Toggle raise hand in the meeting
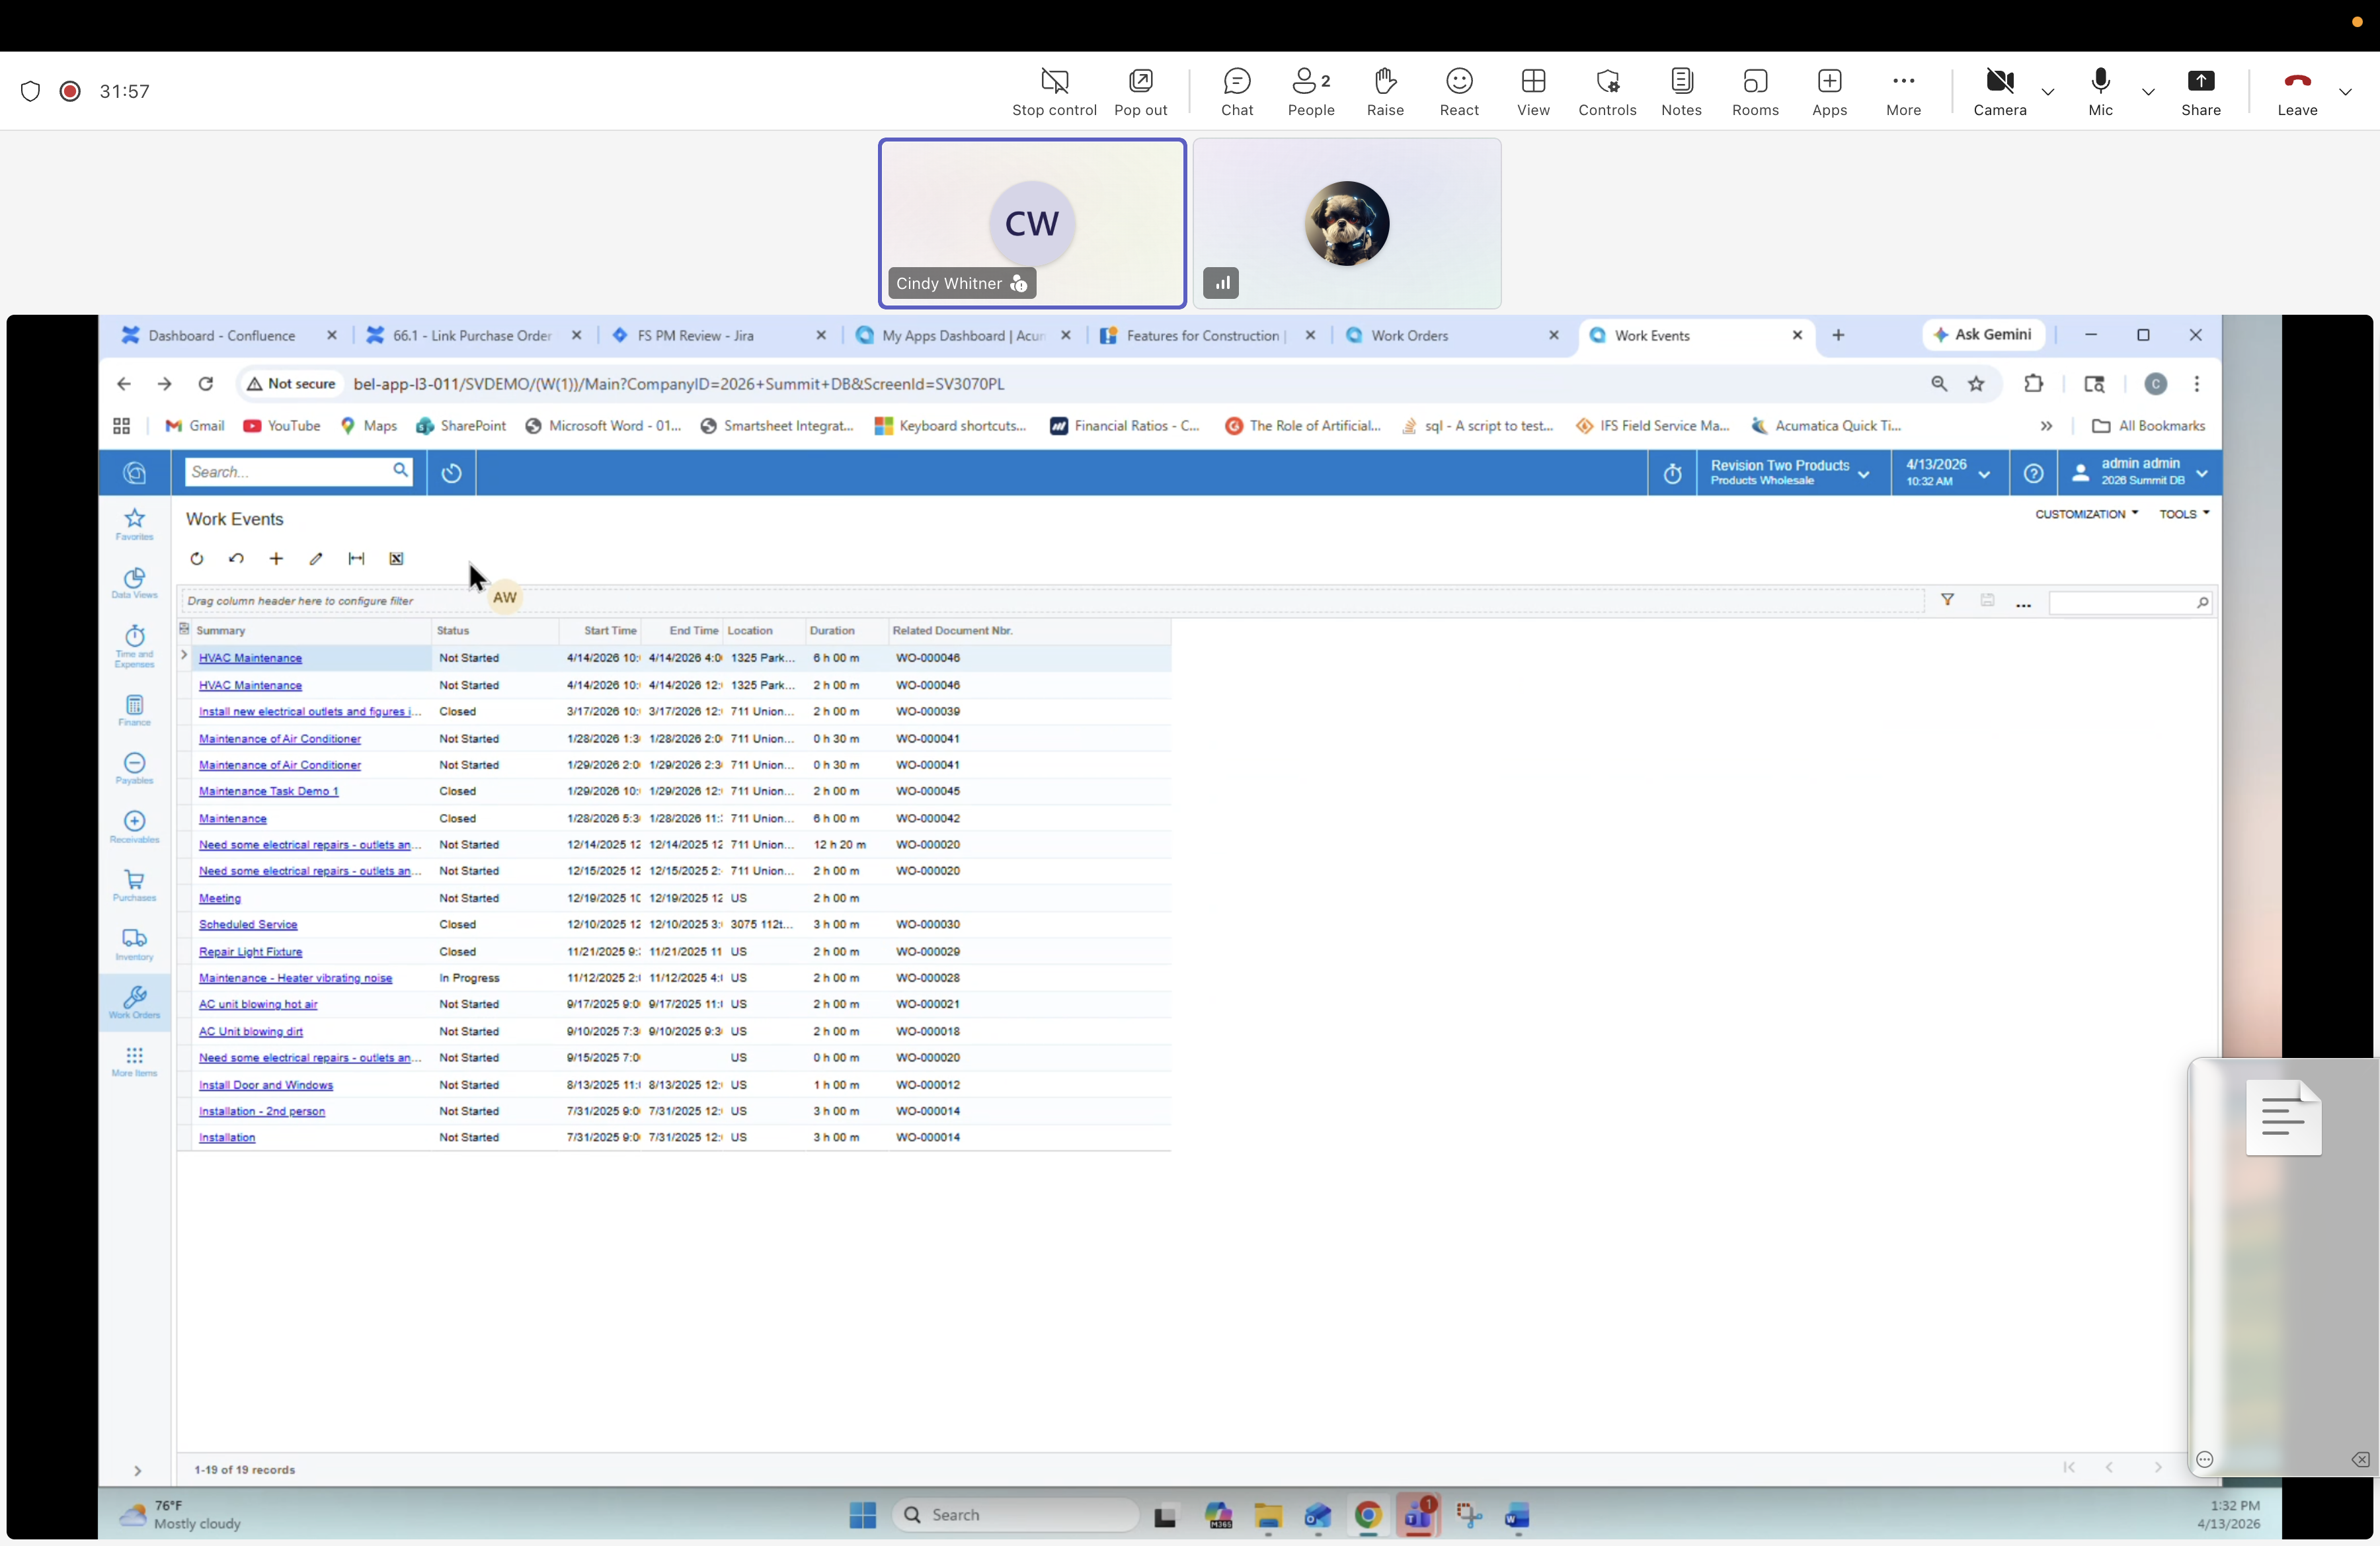2380x1546 pixels. (1385, 91)
